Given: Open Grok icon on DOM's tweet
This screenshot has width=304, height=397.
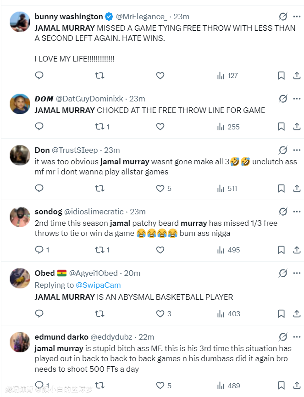Looking at the screenshot, I should click(x=283, y=99).
